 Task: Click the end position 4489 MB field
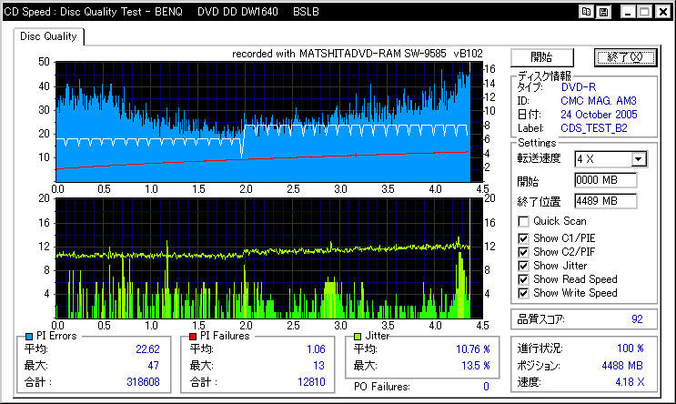coord(606,201)
